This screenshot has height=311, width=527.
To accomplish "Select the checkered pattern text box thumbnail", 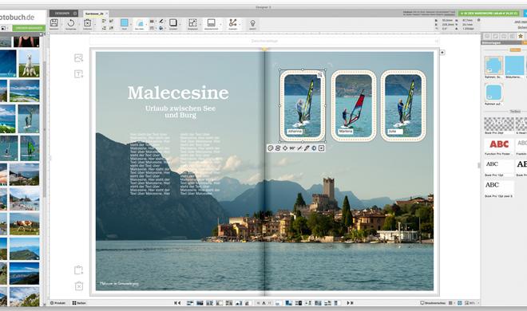I will pyautogui.click(x=499, y=124).
